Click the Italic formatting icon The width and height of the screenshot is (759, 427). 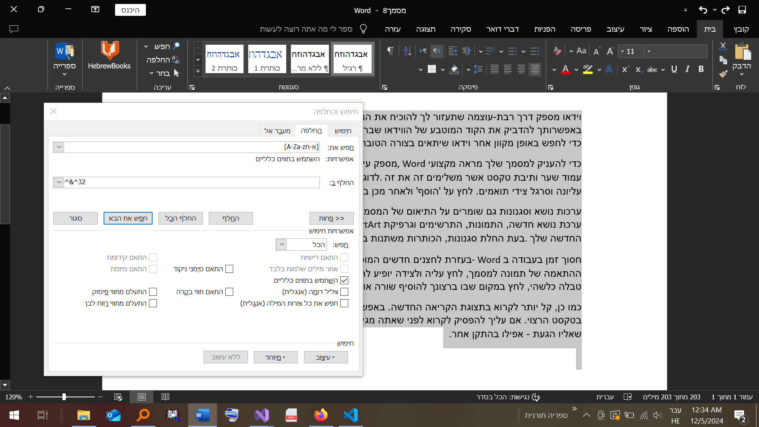pos(687,69)
